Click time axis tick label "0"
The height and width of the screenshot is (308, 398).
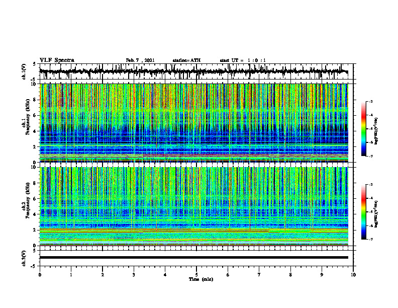click(40, 275)
